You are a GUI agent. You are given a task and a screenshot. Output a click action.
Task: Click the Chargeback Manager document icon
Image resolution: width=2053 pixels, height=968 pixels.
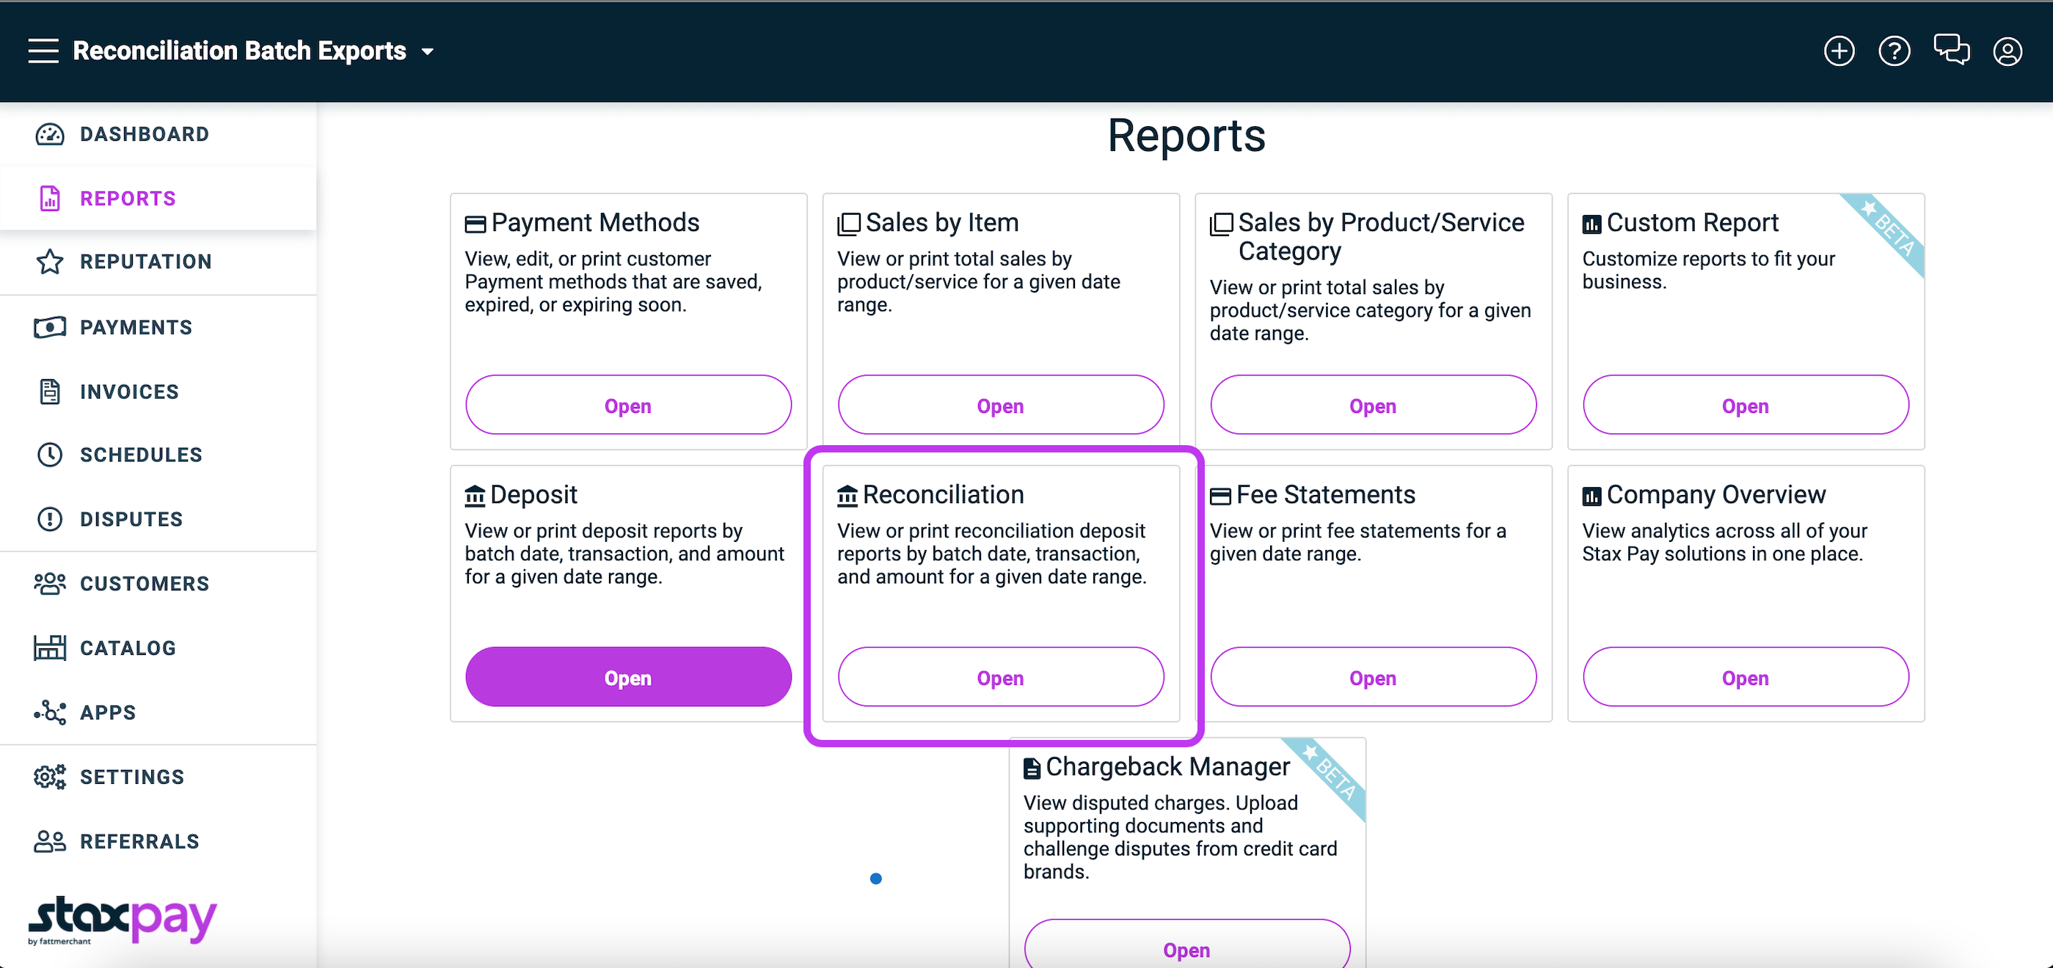1032,768
